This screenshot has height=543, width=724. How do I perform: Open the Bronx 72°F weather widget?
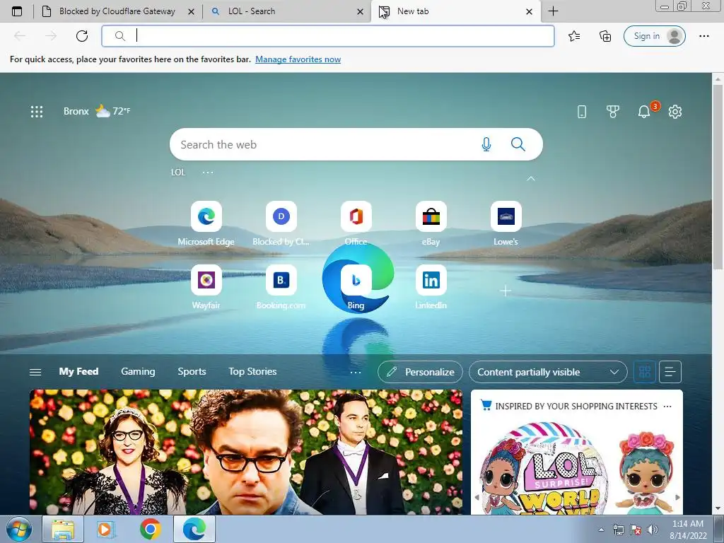point(97,111)
